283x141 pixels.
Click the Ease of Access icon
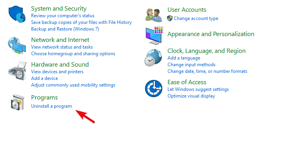pyautogui.click(x=154, y=88)
